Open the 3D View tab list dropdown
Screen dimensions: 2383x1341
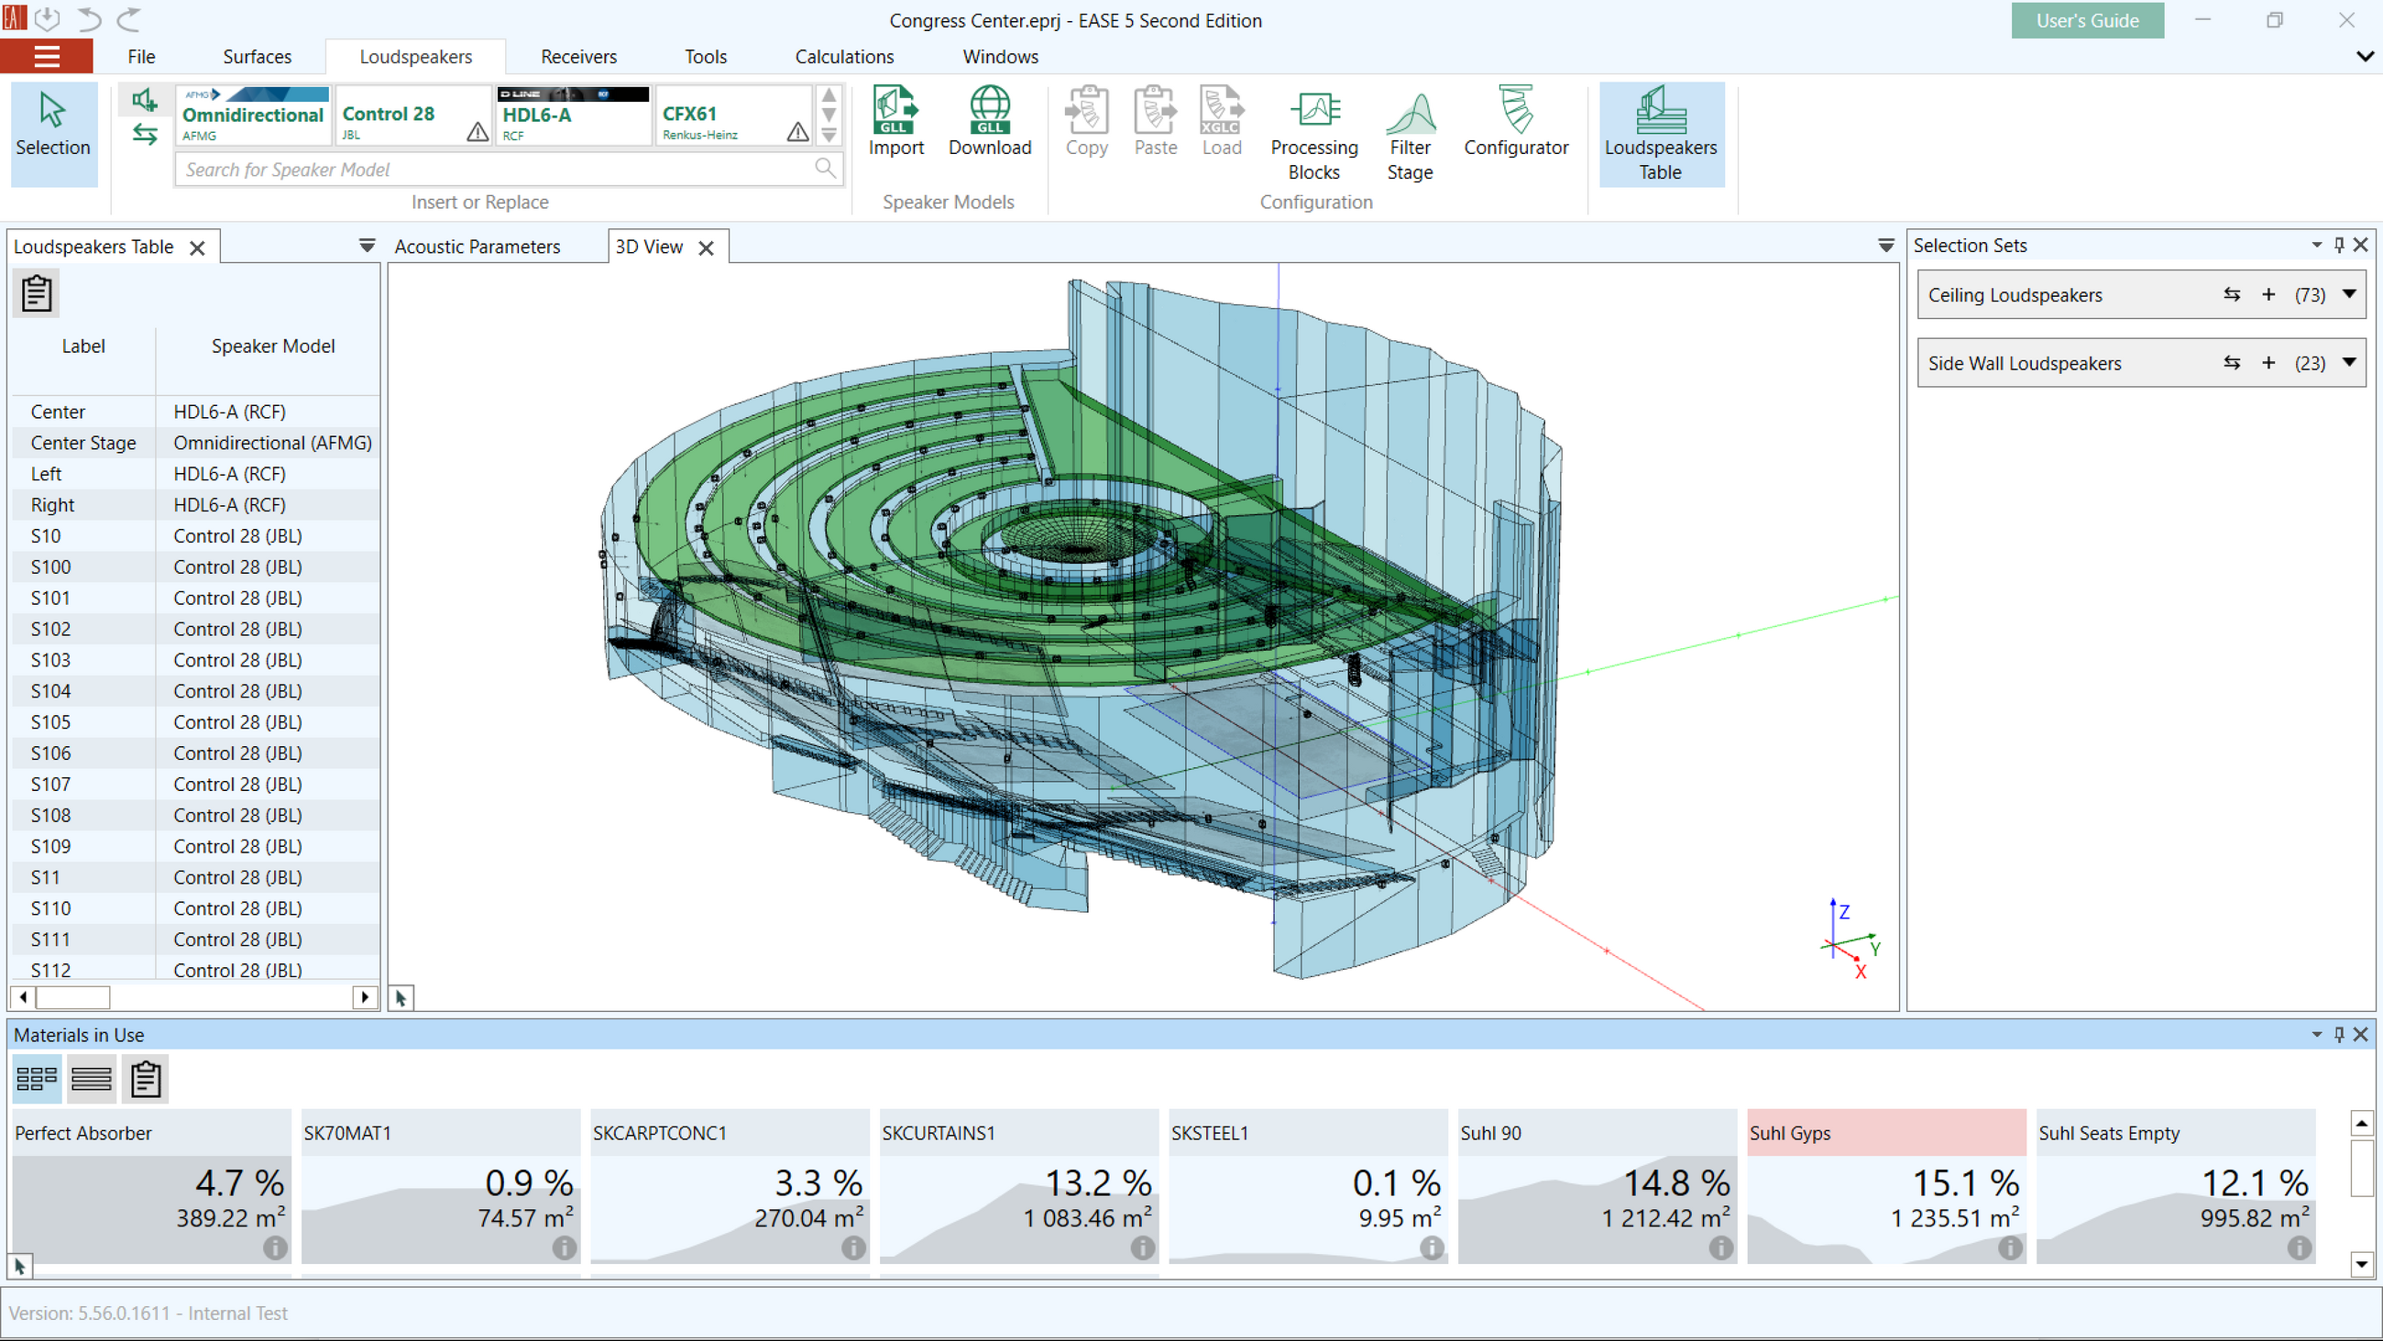pyautogui.click(x=1885, y=246)
